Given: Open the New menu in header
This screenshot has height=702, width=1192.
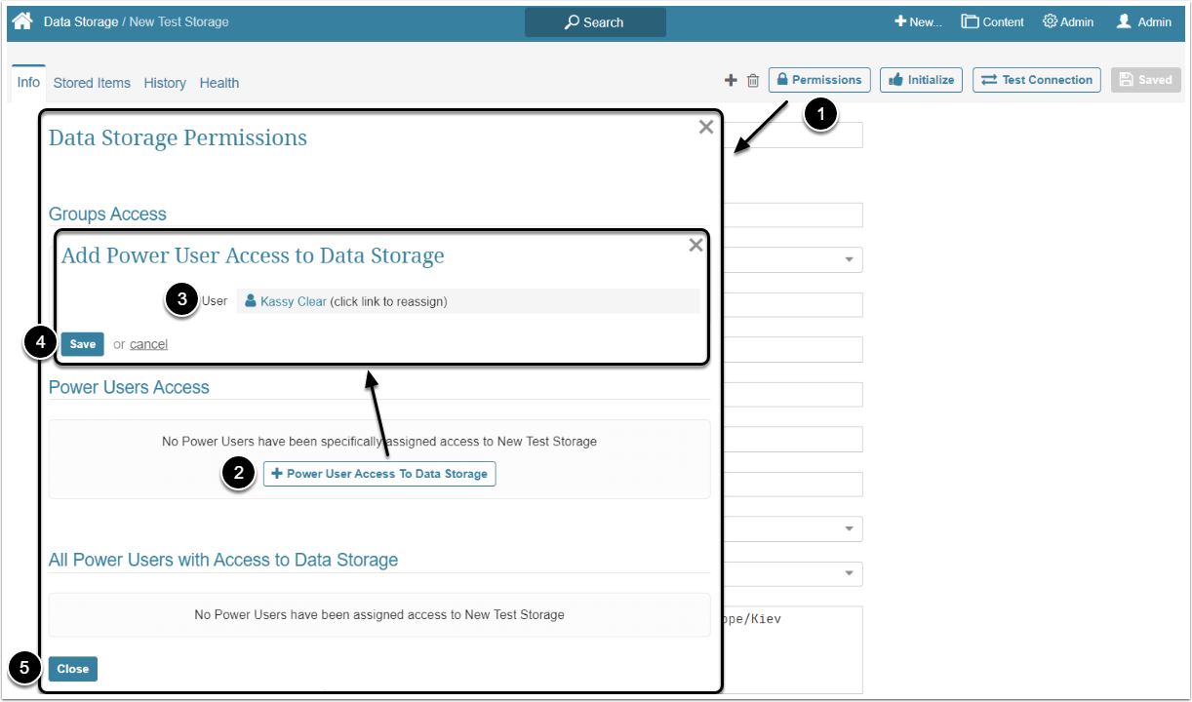Looking at the screenshot, I should (918, 22).
